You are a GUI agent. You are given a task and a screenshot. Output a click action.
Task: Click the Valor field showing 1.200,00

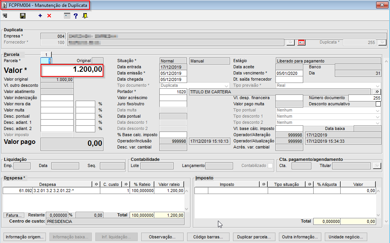click(72, 70)
